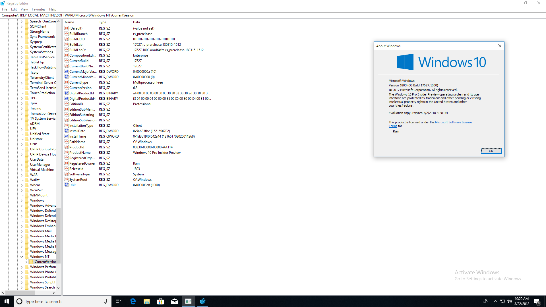
Task: Open Task View from the taskbar
Action: point(118,301)
